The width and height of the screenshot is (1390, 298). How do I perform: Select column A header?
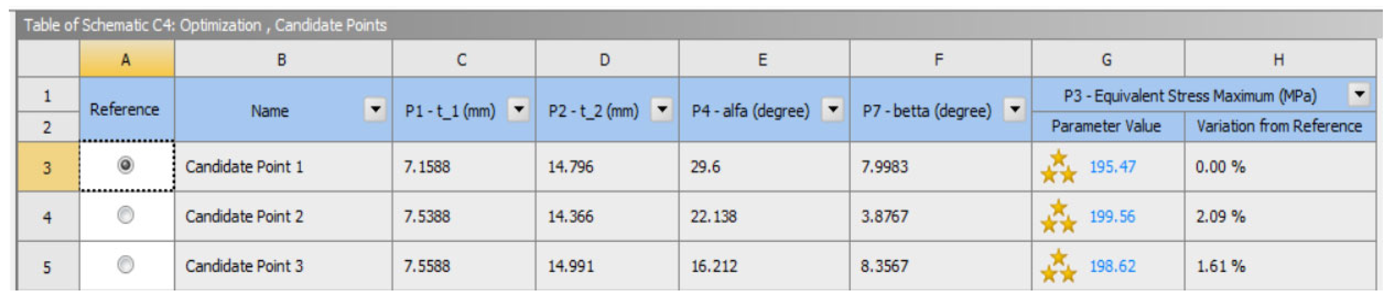click(x=126, y=59)
